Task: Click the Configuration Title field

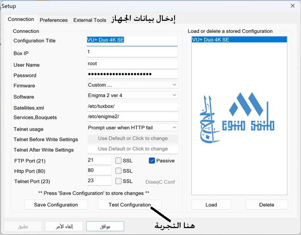Action: (132, 41)
